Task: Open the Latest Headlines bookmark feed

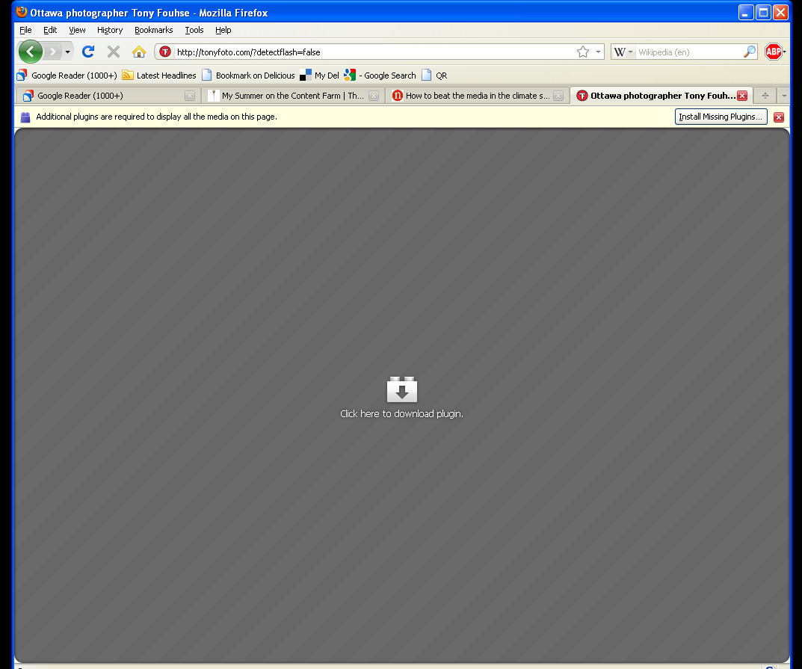Action: [x=159, y=75]
